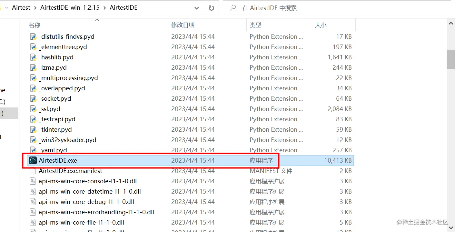Image resolution: width=455 pixels, height=232 pixels.
Task: Click the api-ms-win-core-datetime-l1-1-0.dll icon
Action: tap(33, 191)
